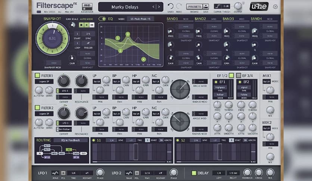Toggle EF 1/2 enable square
Image resolution: width=312 pixels, height=181 pixels.
coord(231,75)
